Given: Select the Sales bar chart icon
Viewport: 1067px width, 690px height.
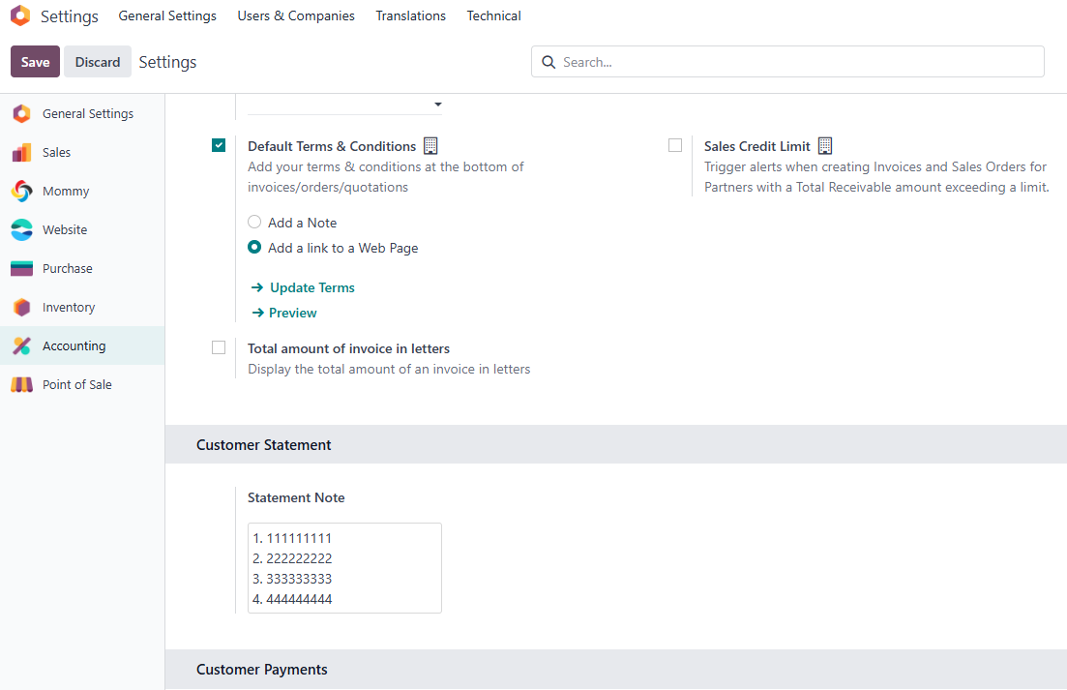Looking at the screenshot, I should click(22, 153).
